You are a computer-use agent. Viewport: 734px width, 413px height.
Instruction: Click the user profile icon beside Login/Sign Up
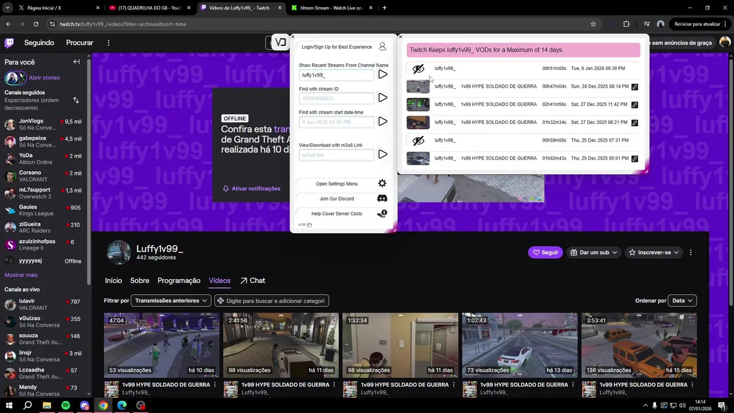click(x=382, y=46)
